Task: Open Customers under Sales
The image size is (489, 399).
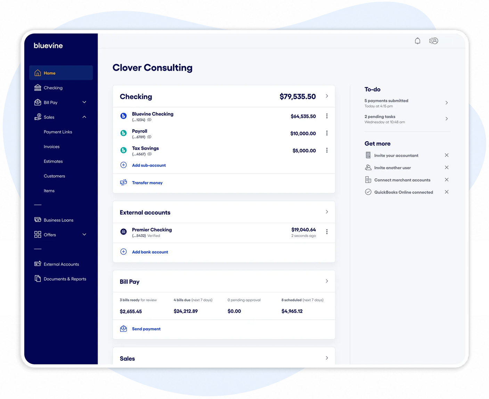Action: pos(54,176)
